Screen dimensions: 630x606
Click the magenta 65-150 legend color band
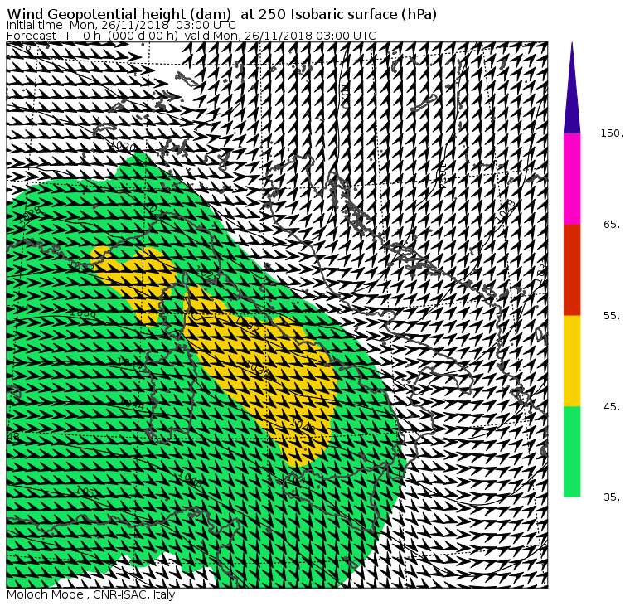(572, 179)
